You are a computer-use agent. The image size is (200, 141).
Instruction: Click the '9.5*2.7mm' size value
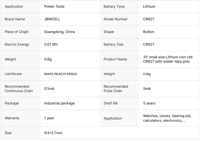[x=53, y=133]
